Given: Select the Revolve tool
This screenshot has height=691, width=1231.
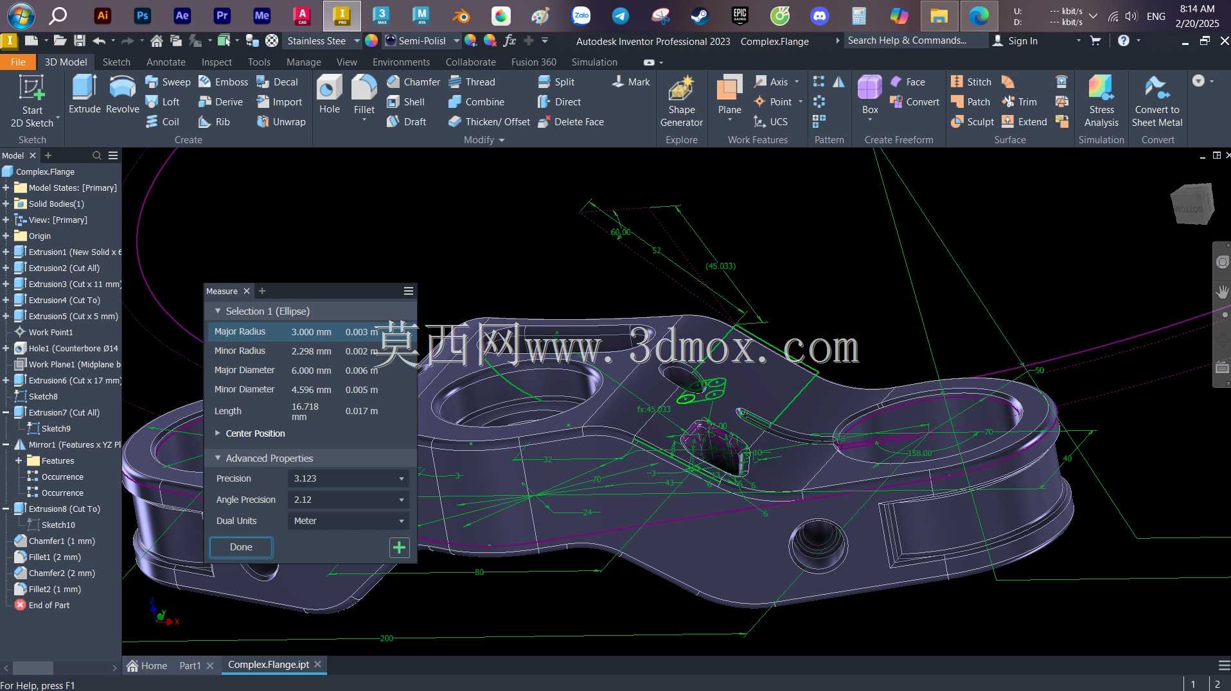Looking at the screenshot, I should pos(122,94).
